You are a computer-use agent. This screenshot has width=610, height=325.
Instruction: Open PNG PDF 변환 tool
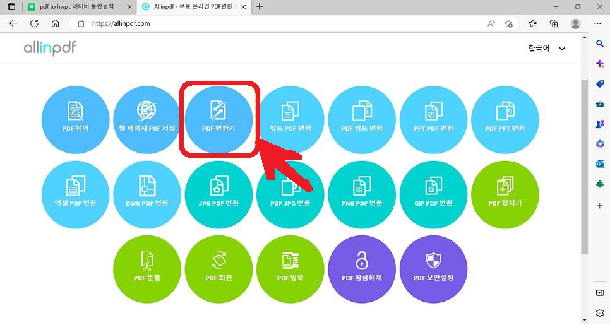[x=362, y=194]
